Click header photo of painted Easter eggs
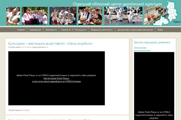This screenshot has width=181, height=120. pos(155,16)
